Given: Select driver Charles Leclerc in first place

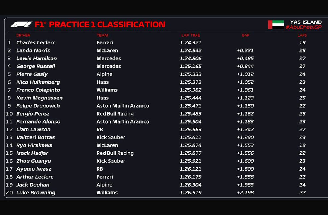Looking at the screenshot, I should (x=36, y=42).
